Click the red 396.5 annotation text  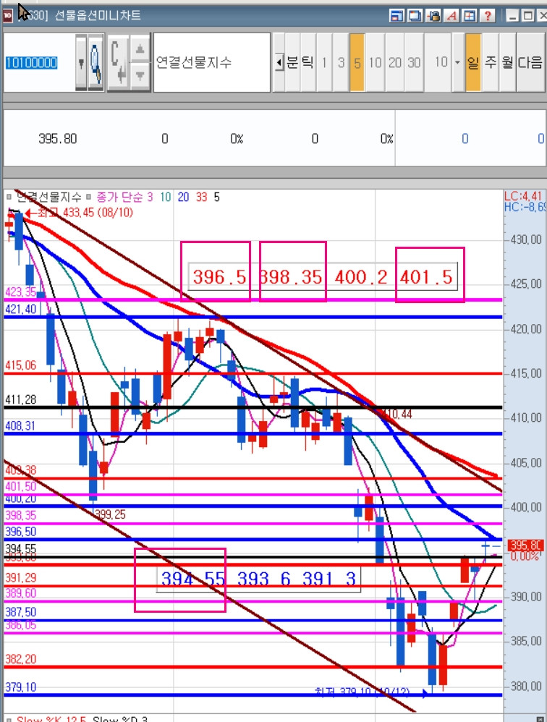point(219,277)
